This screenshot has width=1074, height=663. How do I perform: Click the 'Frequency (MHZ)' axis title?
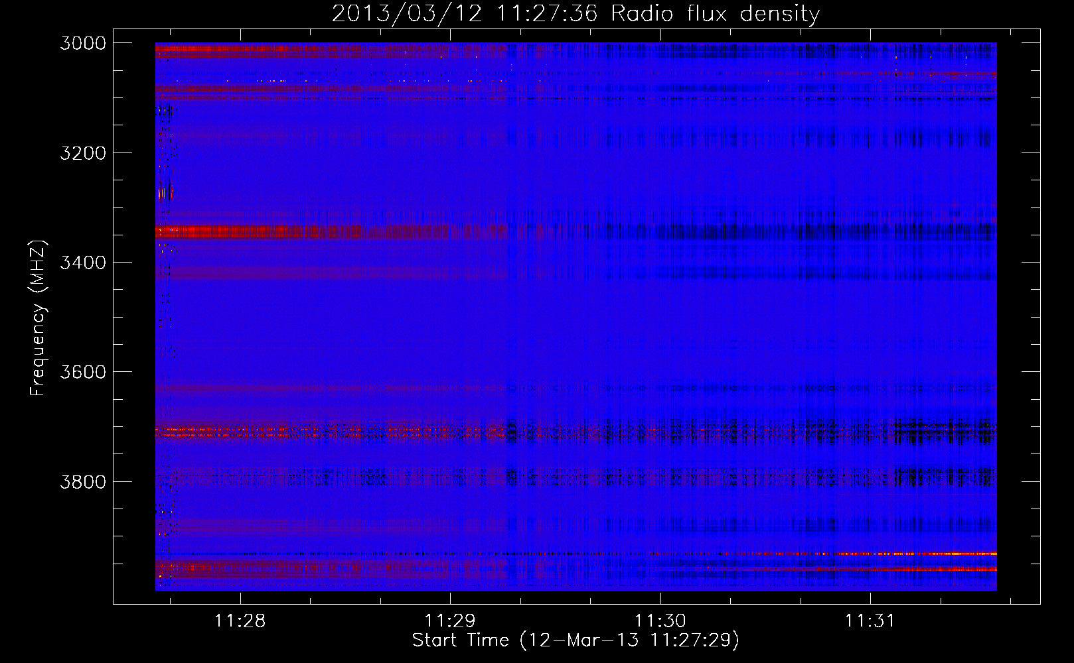pos(38,318)
